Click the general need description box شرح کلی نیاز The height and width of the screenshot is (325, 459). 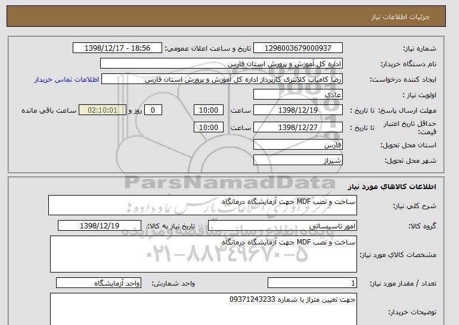(x=203, y=205)
